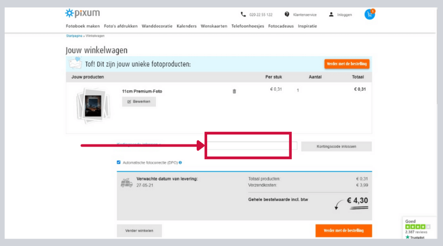
Task: Open the Kalenders menu
Action: [x=187, y=26]
